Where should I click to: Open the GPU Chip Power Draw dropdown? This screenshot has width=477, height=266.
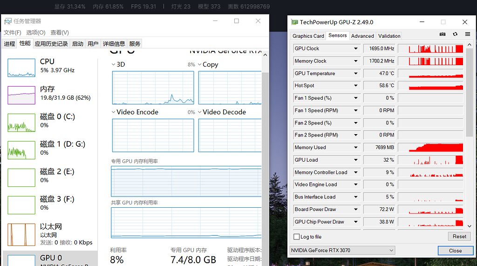point(355,222)
